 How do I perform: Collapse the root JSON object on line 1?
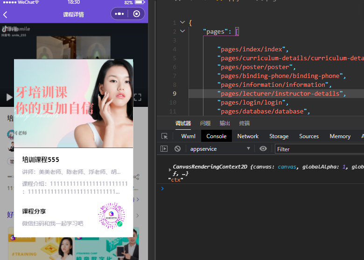[182, 22]
